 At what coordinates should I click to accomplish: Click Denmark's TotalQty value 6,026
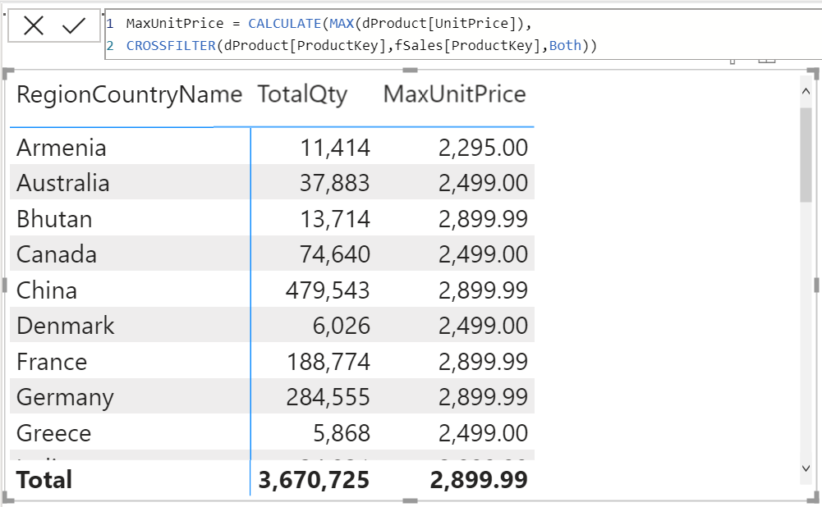tap(342, 326)
